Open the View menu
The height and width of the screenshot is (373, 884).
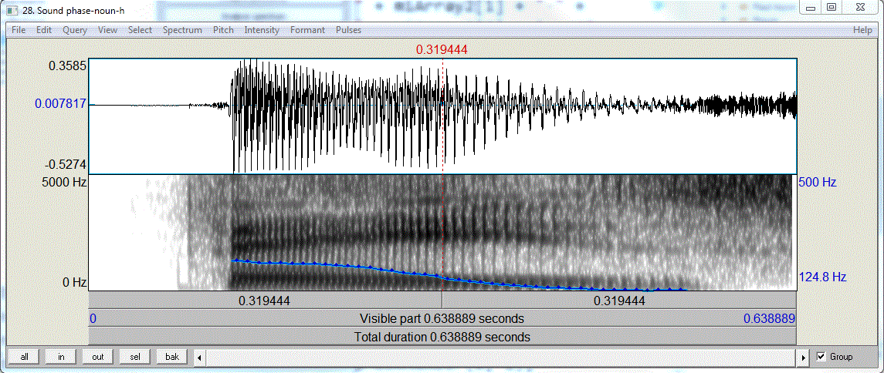[x=107, y=30]
